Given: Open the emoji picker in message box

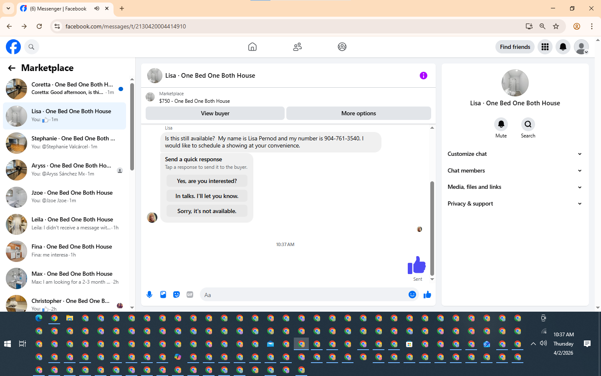Looking at the screenshot, I should coord(412,295).
